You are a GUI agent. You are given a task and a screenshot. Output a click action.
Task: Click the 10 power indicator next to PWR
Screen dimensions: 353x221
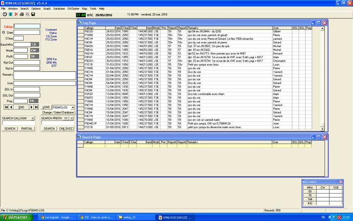tap(34, 57)
